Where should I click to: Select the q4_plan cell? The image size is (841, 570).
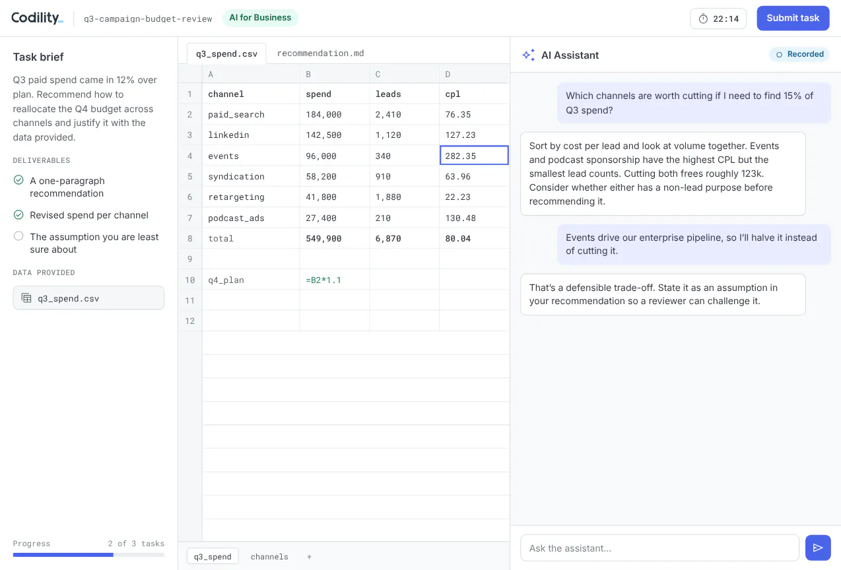coord(251,280)
